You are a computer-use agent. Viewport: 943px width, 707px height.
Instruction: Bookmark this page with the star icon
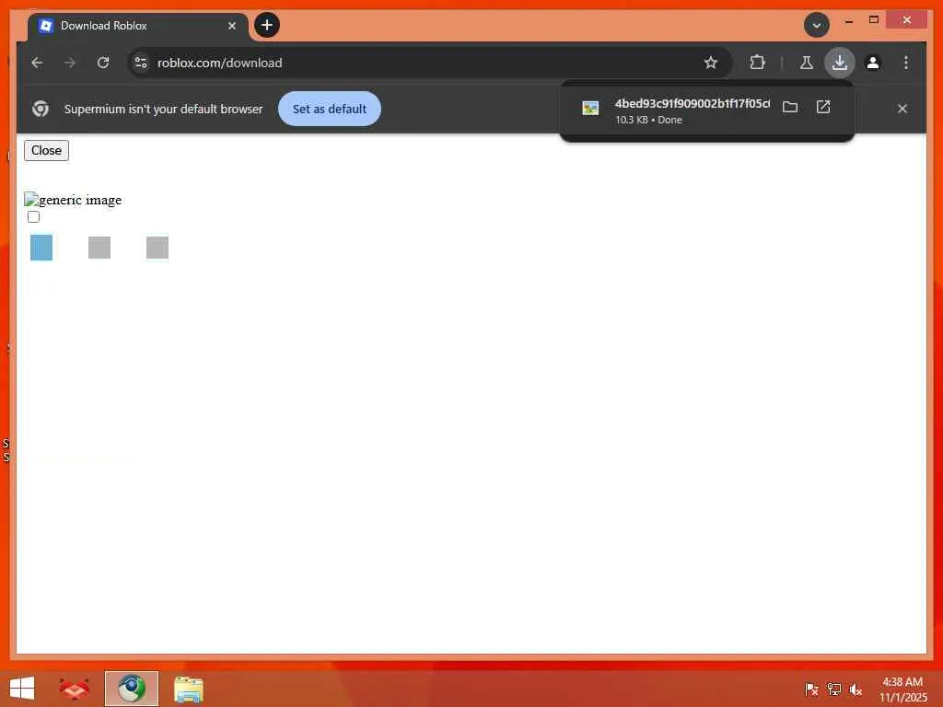(x=711, y=63)
